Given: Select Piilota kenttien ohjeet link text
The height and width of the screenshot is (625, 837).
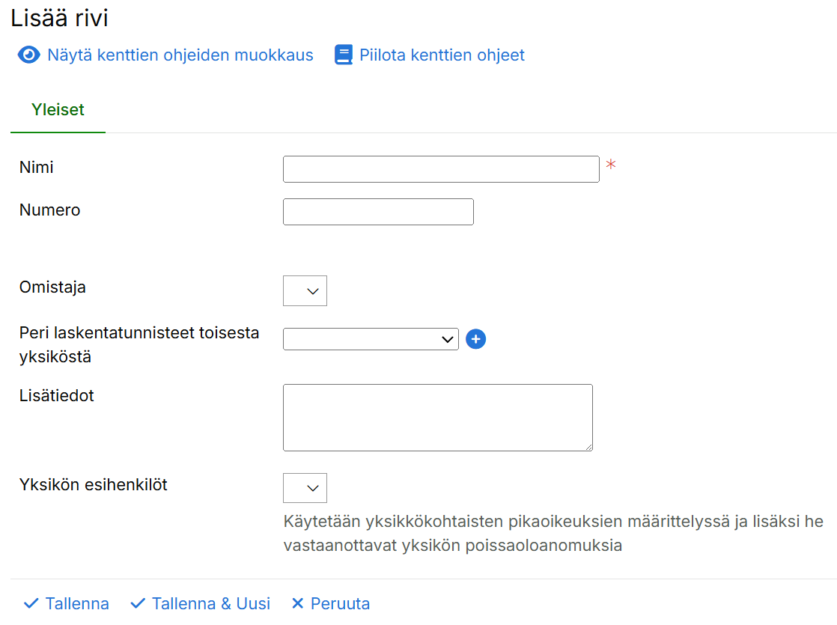Looking at the screenshot, I should point(442,55).
